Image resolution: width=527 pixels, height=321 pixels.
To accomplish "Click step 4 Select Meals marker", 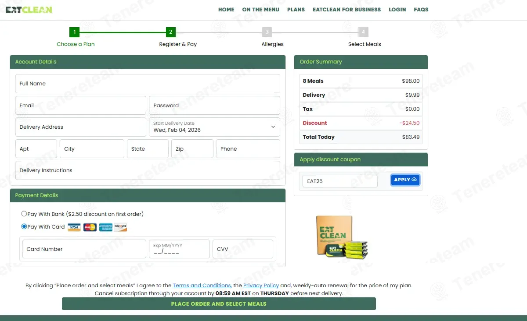I will coord(363,32).
